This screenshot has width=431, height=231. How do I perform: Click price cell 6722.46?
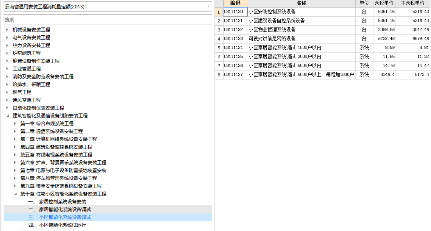[x=384, y=39]
